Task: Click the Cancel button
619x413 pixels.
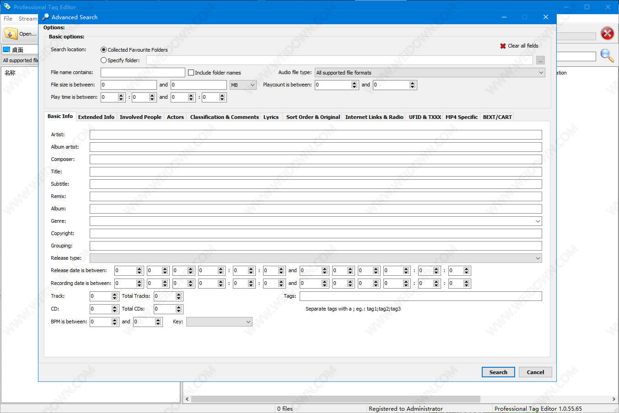Action: click(535, 372)
